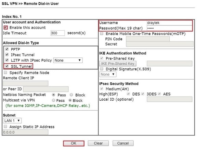Toggle the IPsec Tunnel checkbox
The image size is (197, 149).
pos(7,54)
